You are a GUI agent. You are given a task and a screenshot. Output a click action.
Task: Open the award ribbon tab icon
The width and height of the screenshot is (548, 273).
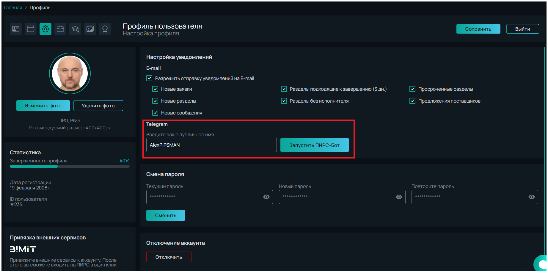[105, 29]
